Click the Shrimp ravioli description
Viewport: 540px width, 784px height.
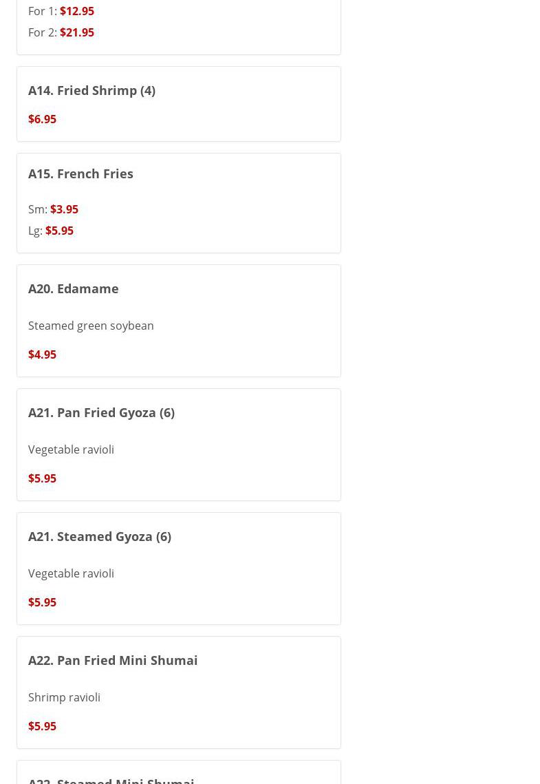point(64,697)
